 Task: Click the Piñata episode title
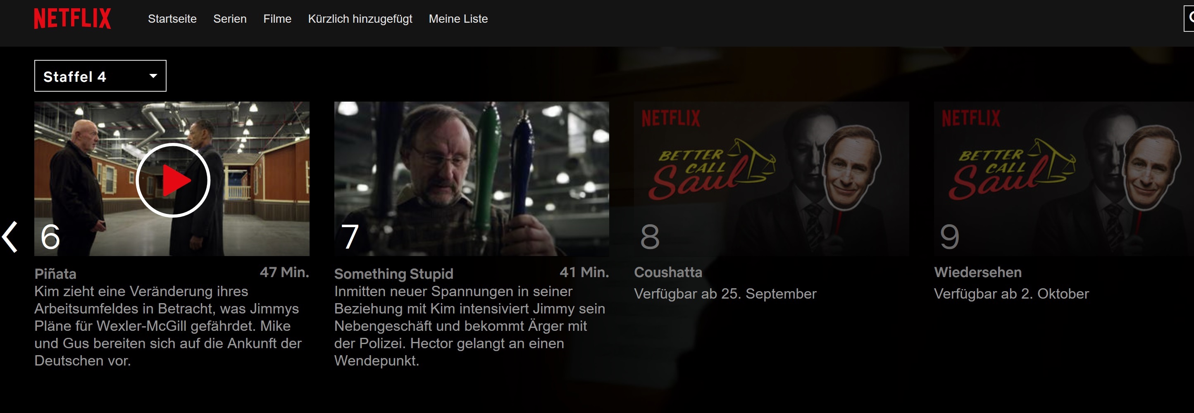coord(55,274)
